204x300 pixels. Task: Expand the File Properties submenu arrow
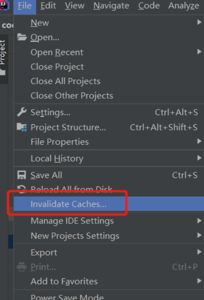(x=199, y=141)
